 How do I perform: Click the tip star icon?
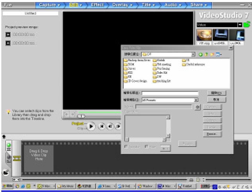click(8, 111)
